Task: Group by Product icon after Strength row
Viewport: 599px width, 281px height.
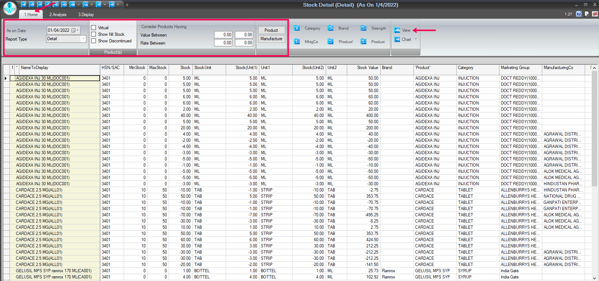Action: (x=364, y=42)
